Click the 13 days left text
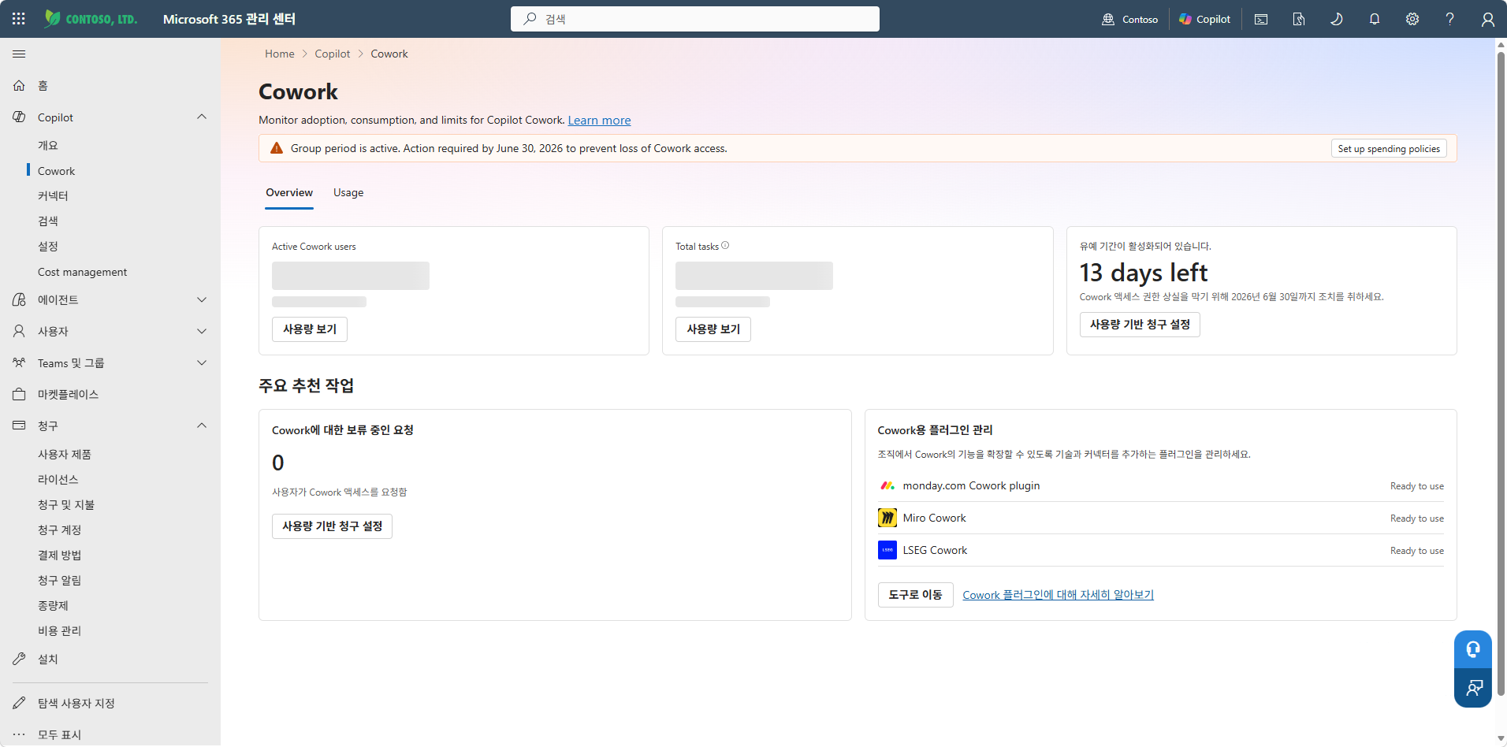 coord(1144,273)
